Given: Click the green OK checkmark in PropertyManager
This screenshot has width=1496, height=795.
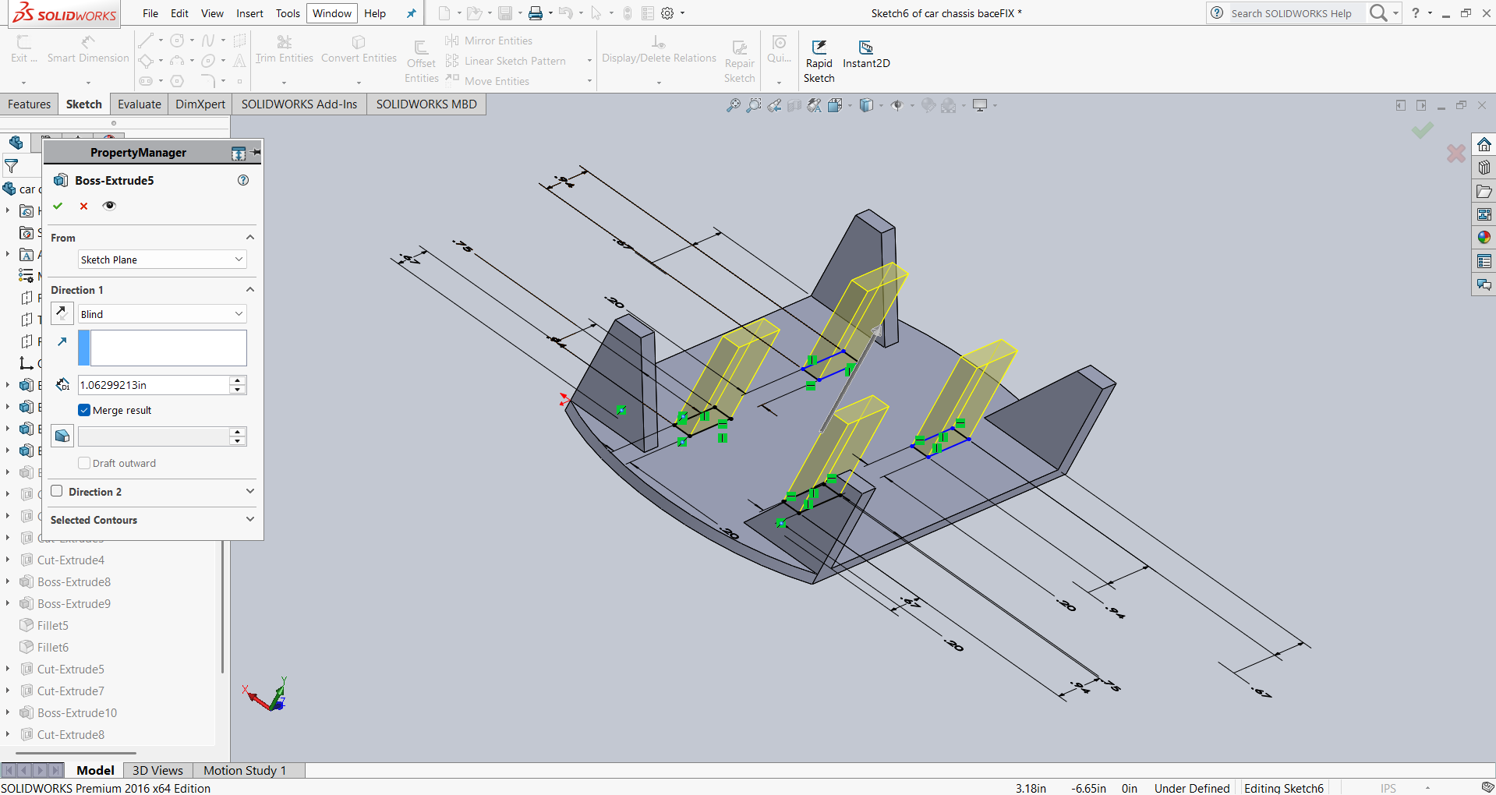Looking at the screenshot, I should 58,206.
